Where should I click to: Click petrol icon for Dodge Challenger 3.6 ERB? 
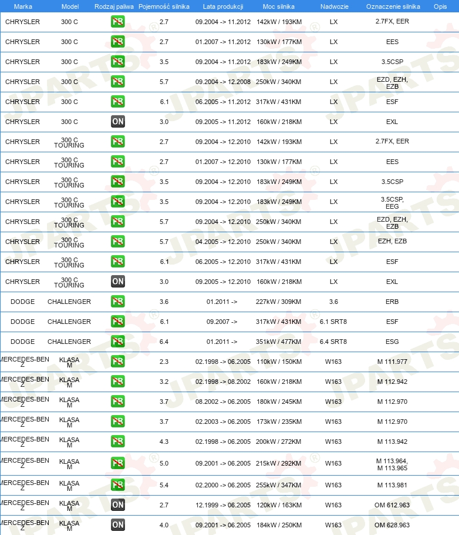tap(117, 301)
